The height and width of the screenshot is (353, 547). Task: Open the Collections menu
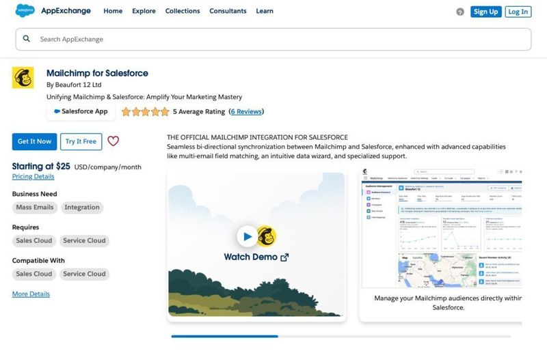(183, 11)
